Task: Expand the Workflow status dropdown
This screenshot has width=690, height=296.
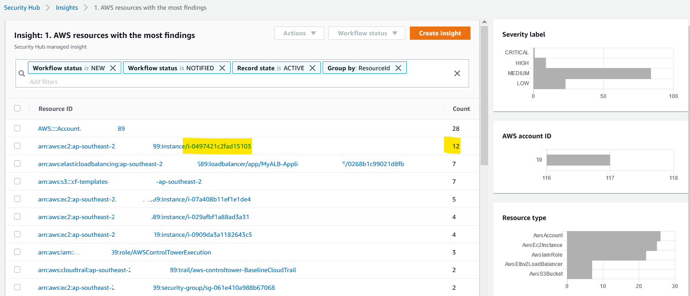Action: click(366, 33)
